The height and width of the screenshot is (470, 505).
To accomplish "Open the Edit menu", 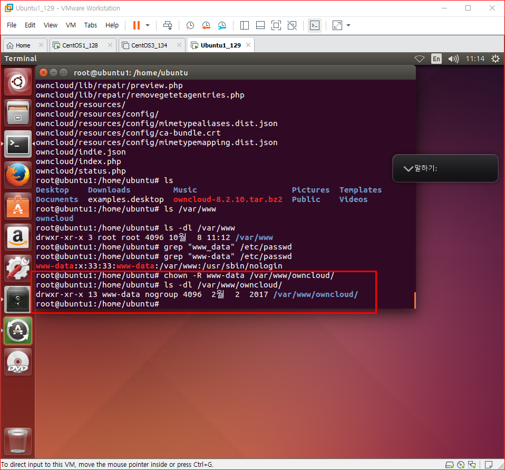I will click(30, 25).
